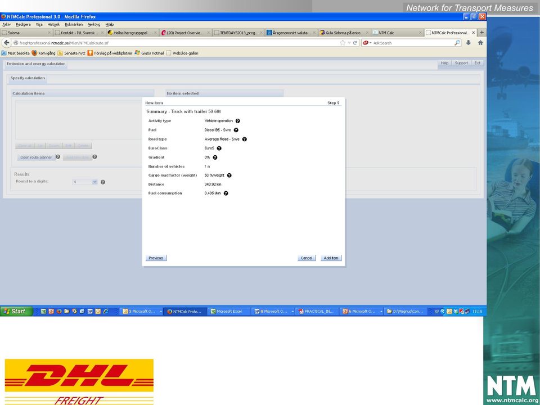
Task: Click the help icon for Road type
Action: 245,139
